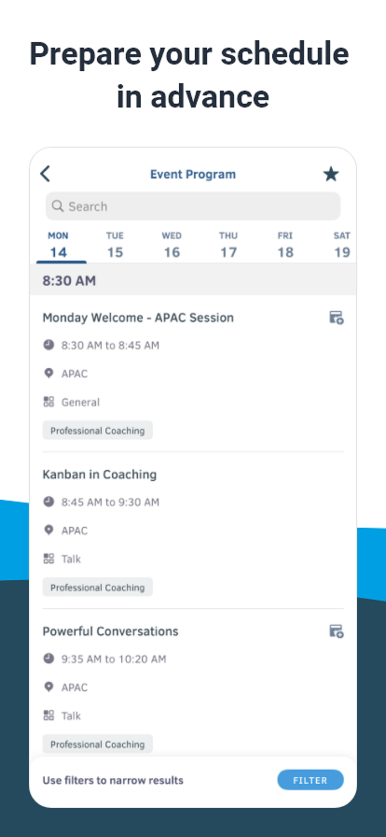Viewport: 386px width, 837px height.
Task: Tap the back arrow icon
Action: 45,174
